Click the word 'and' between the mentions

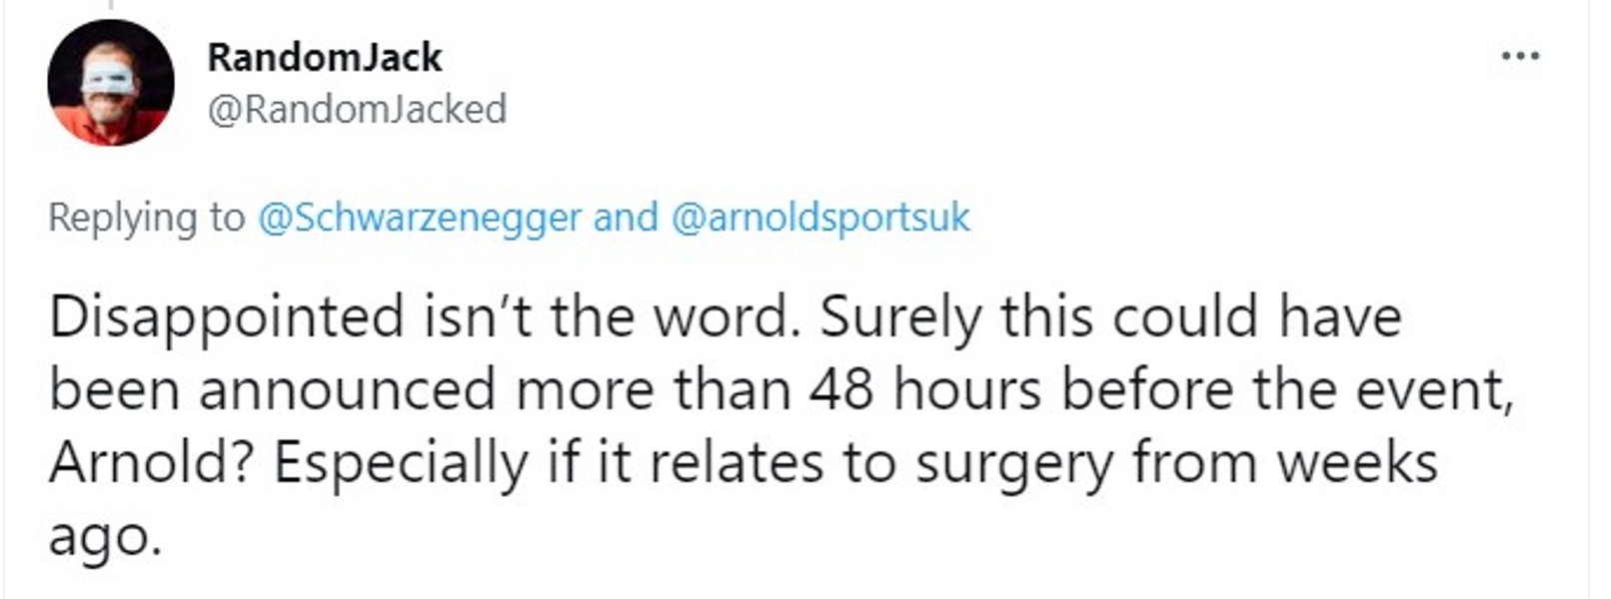point(627,217)
